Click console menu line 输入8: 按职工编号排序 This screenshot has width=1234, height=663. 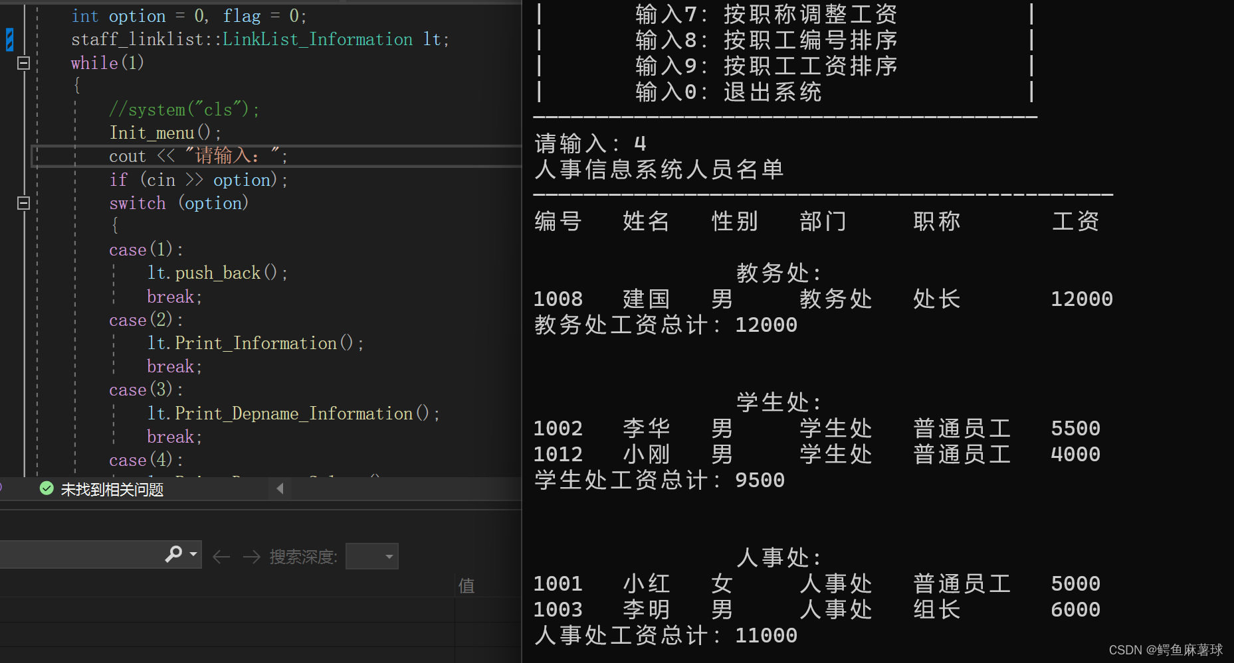point(766,40)
